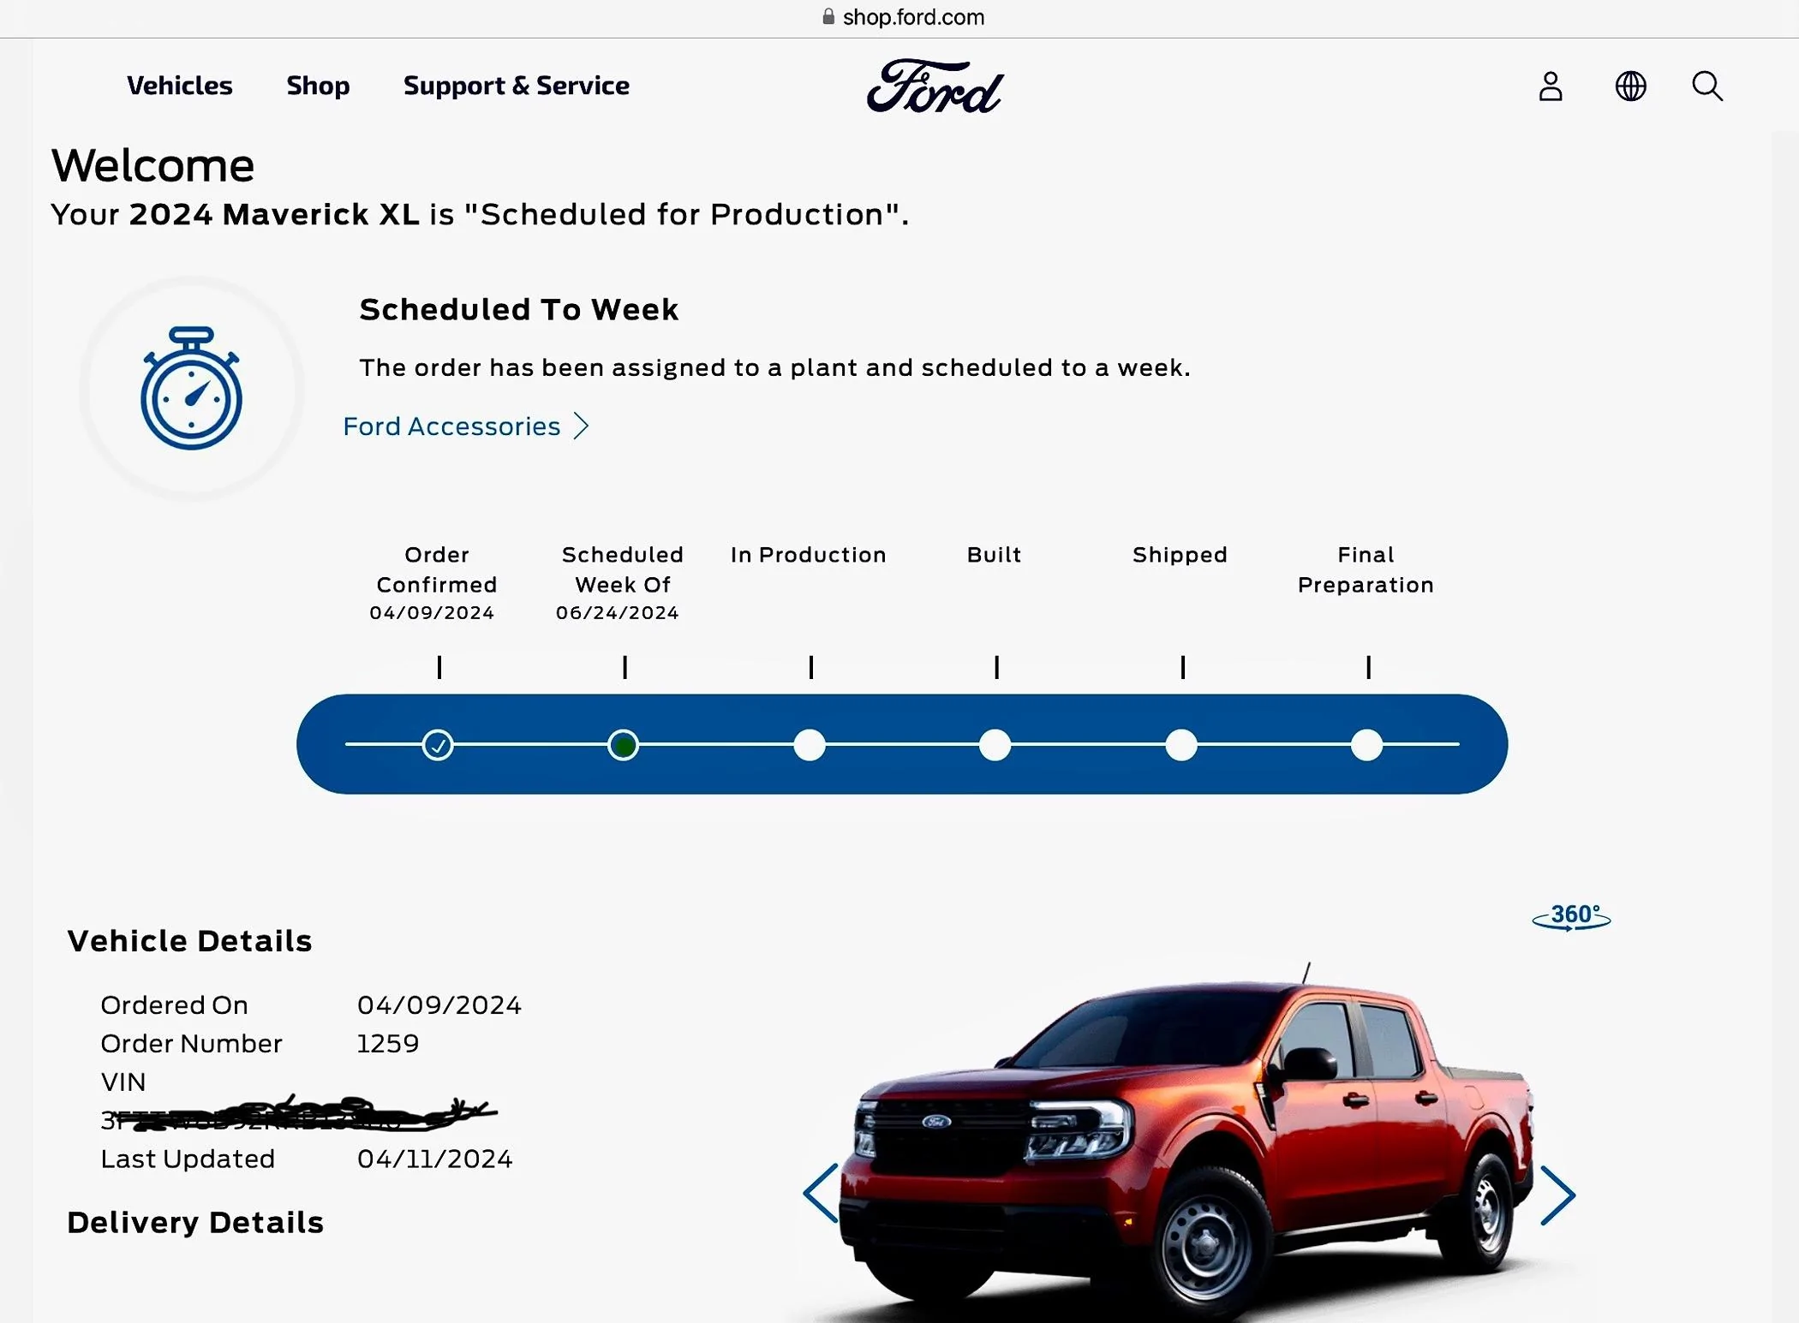This screenshot has height=1323, width=1799.
Task: Open the account profile icon
Action: coord(1551,86)
